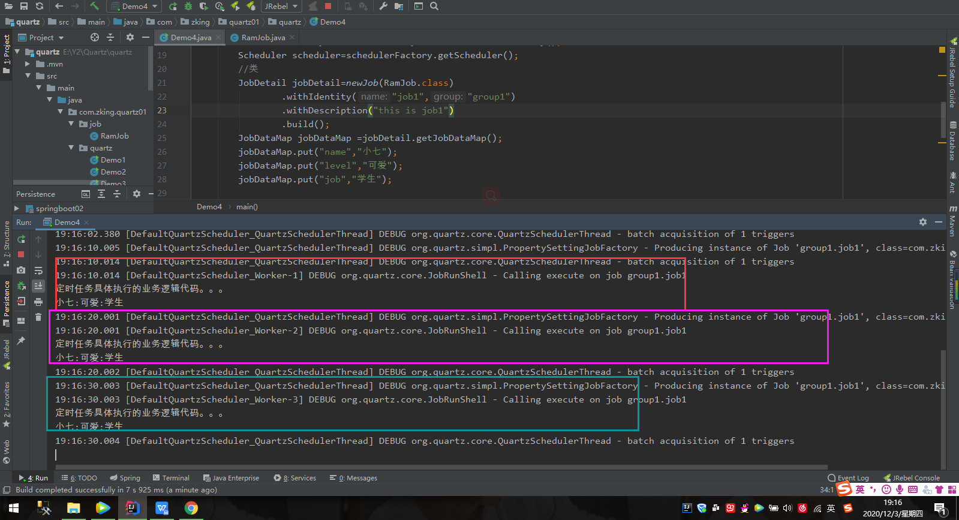Debug Demo4 with the bug icon
959x520 pixels.
(x=188, y=6)
